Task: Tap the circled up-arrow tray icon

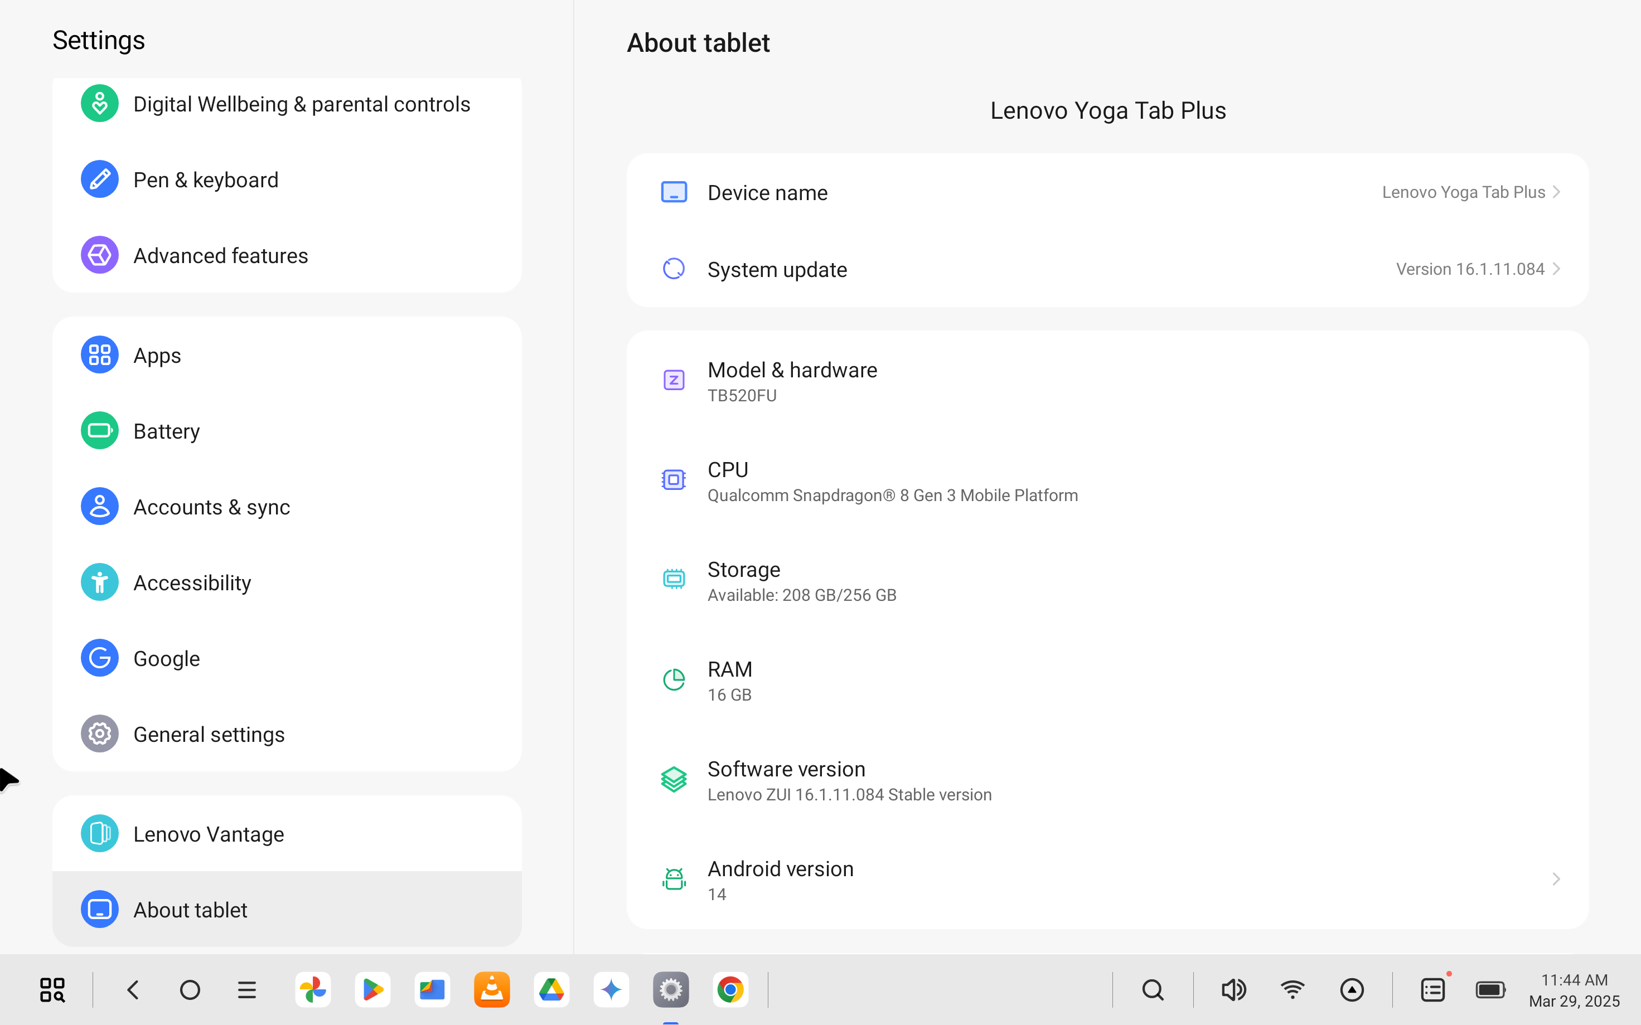Action: [1352, 990]
